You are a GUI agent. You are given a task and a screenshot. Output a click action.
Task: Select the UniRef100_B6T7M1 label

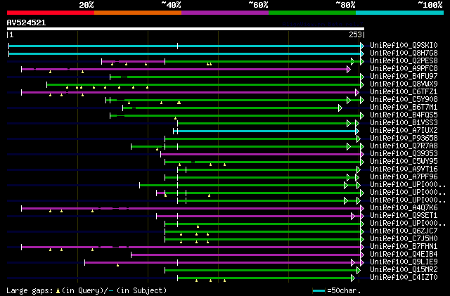coord(404,108)
